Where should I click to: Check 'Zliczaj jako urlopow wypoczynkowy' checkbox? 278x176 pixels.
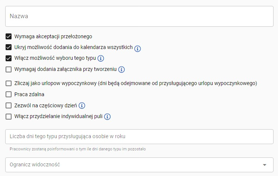[x=9, y=83]
